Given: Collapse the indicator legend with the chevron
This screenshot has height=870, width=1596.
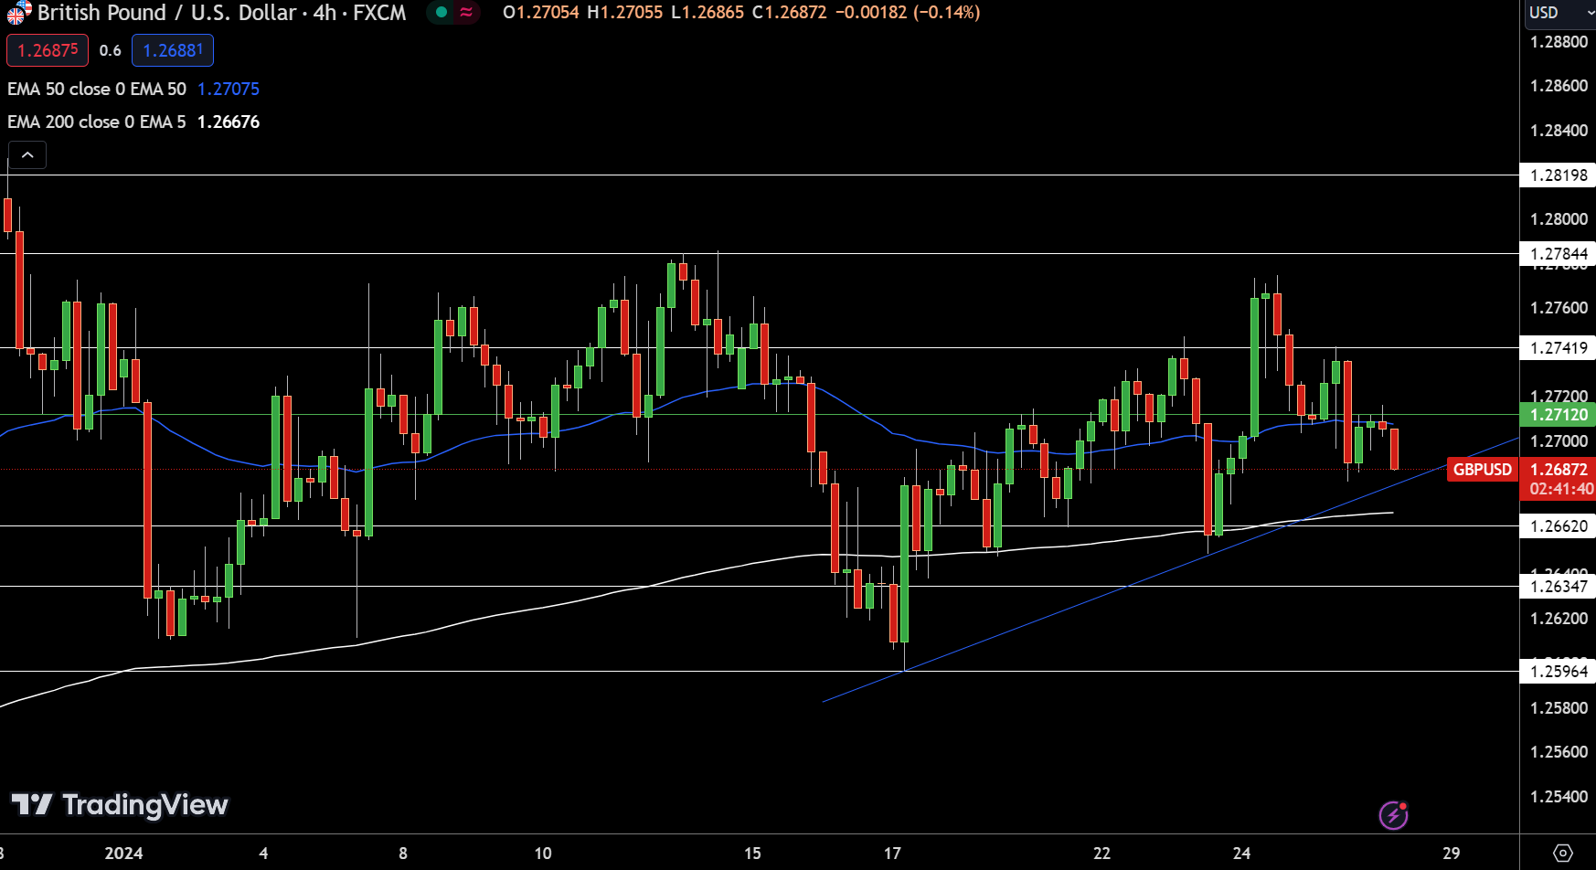Looking at the screenshot, I should pyautogui.click(x=27, y=155).
